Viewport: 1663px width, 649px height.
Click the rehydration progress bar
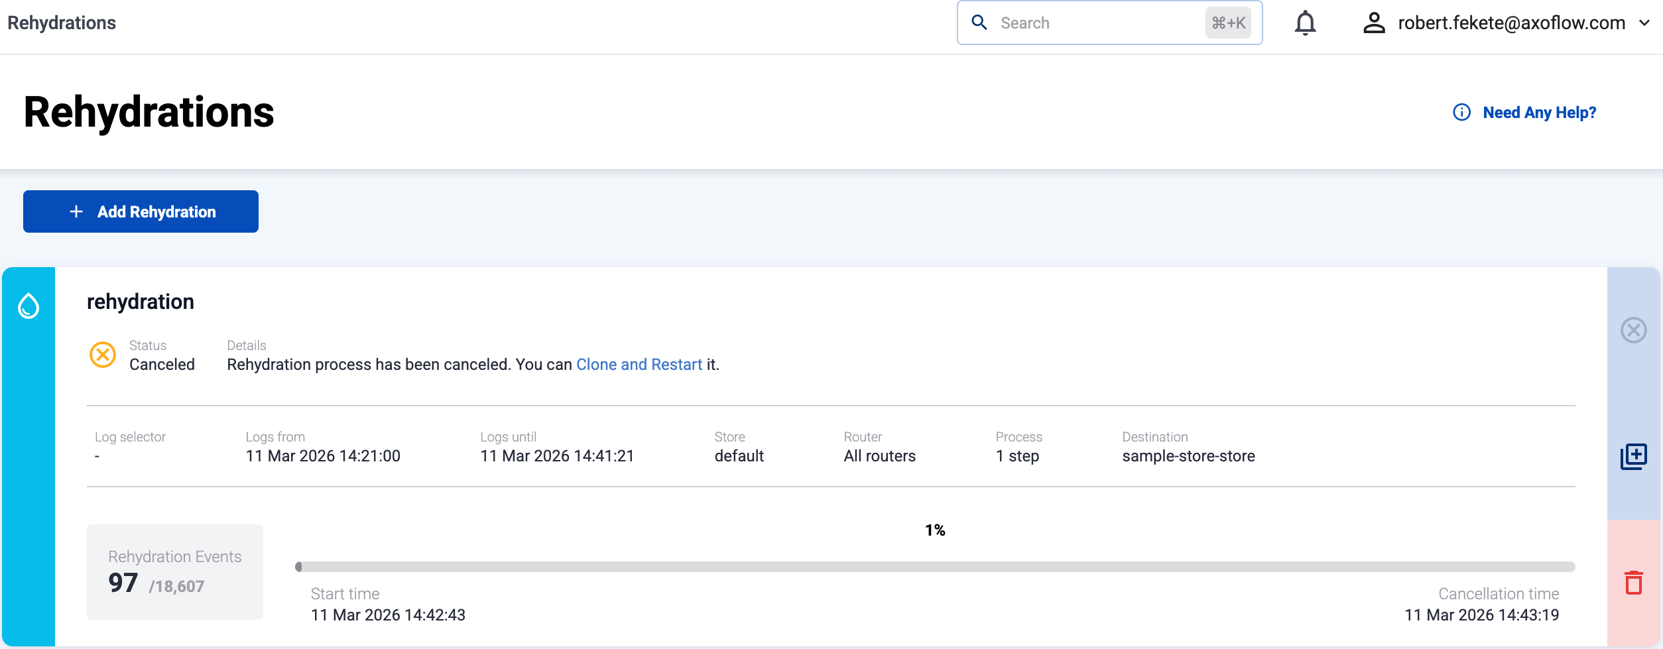click(x=934, y=567)
